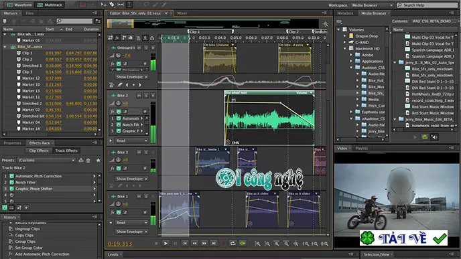Mute the Bike 2 track
This screenshot has width=461, height=259.
[139, 96]
